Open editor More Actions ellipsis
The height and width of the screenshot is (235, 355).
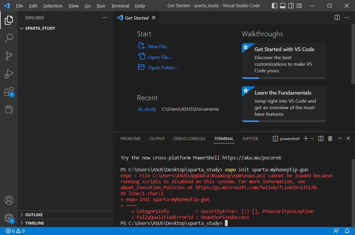347,18
